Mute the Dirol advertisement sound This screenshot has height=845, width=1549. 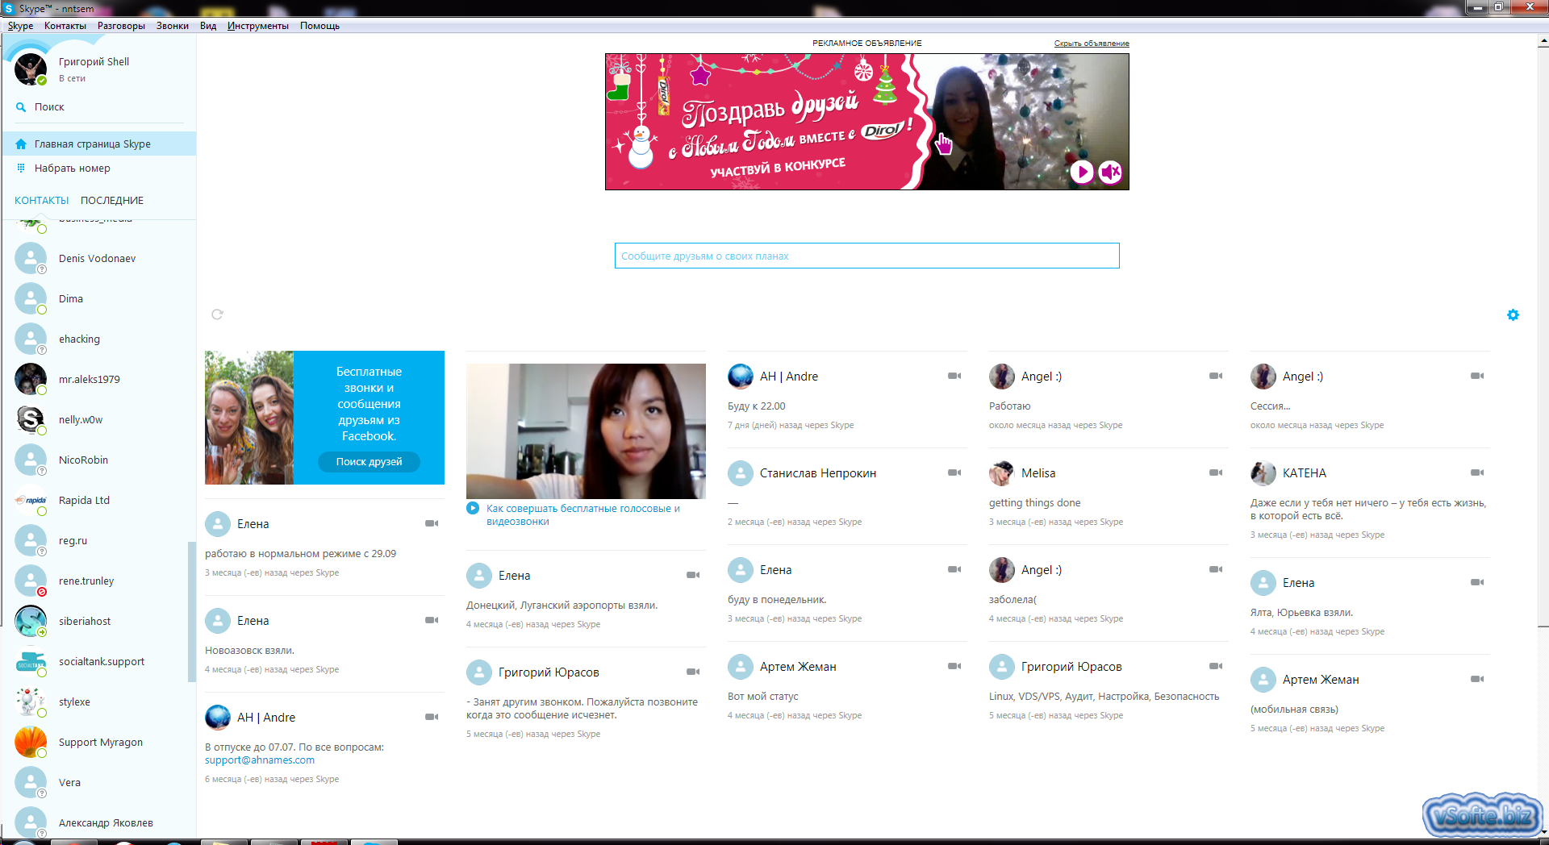[1110, 172]
